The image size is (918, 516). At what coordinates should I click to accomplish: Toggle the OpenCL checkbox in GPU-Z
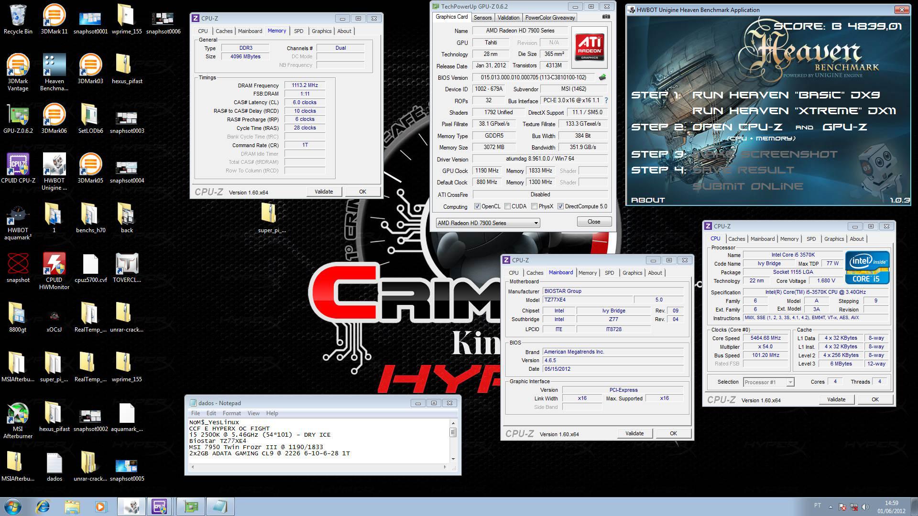[x=477, y=206]
